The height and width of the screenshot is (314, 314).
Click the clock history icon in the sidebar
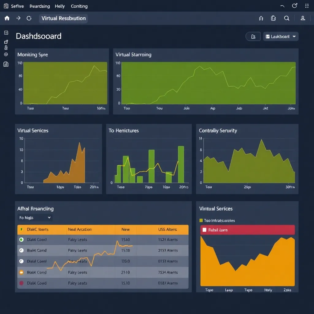6,54
